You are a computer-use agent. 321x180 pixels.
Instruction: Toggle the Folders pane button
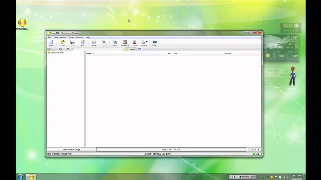pyautogui.click(x=130, y=49)
